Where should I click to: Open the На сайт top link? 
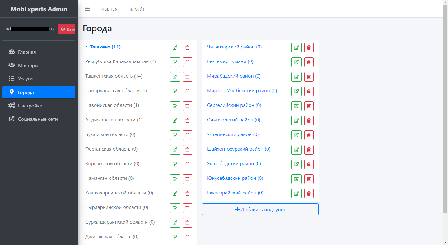point(136,9)
